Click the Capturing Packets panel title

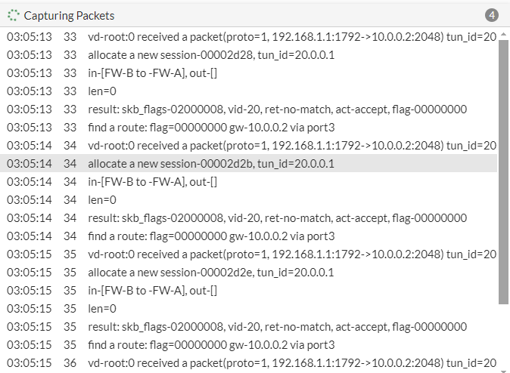coord(69,15)
